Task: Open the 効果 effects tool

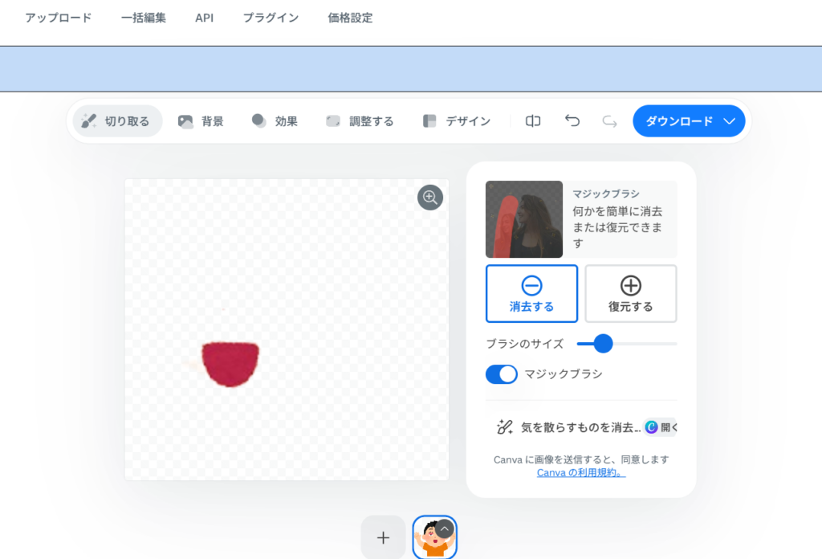Action: point(275,121)
